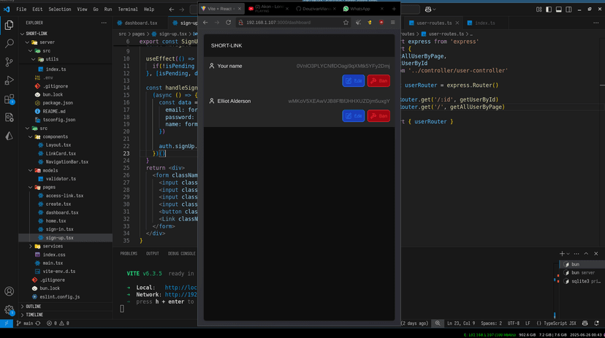This screenshot has width=605, height=338.
Task: Click the main branch in status bar
Action: click(x=25, y=323)
